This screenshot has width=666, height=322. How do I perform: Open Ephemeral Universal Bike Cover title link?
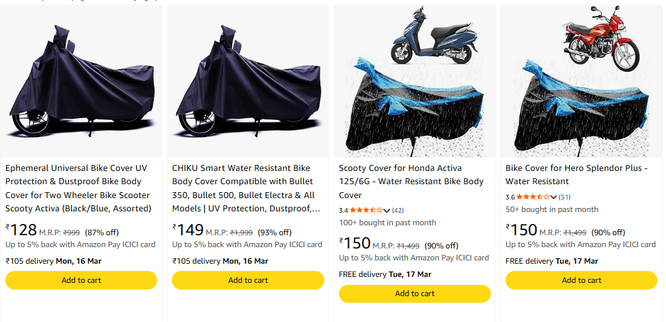79,188
